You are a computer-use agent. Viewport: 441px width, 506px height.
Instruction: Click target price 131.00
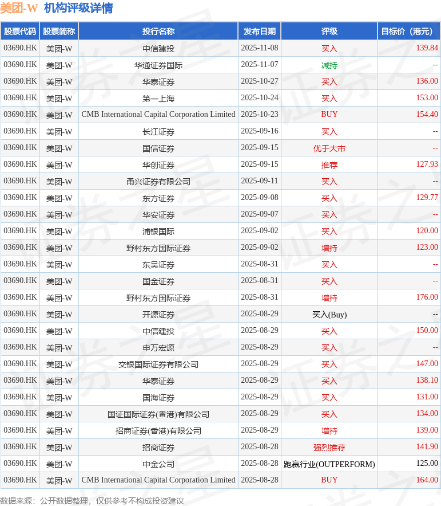click(x=427, y=397)
